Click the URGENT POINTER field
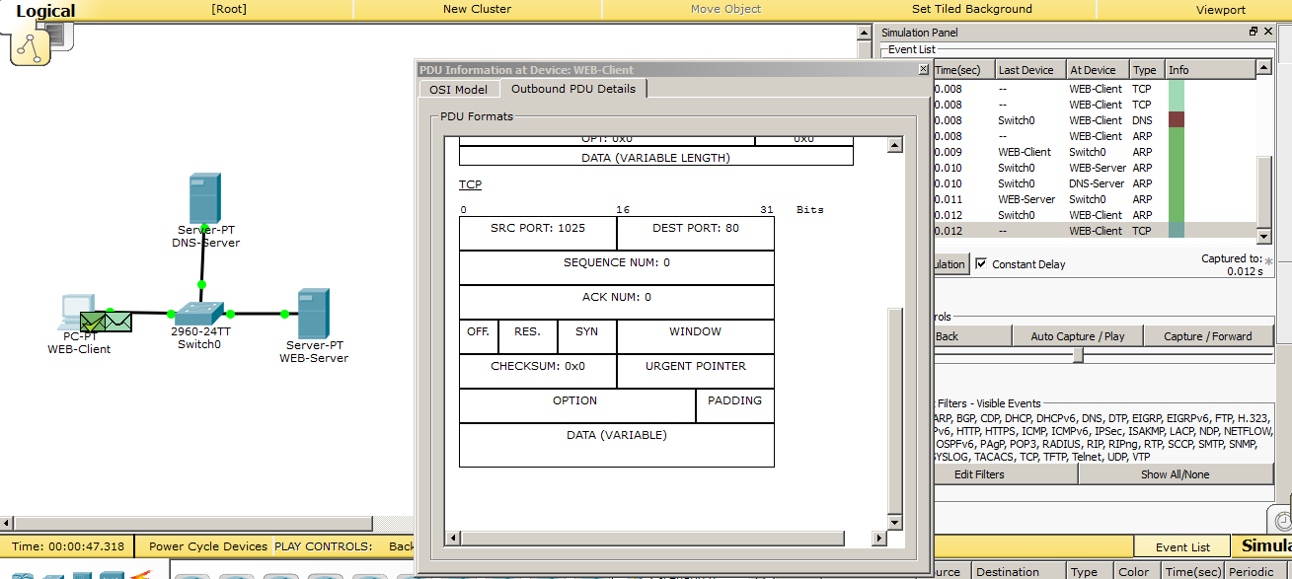1292x579 pixels. point(696,371)
